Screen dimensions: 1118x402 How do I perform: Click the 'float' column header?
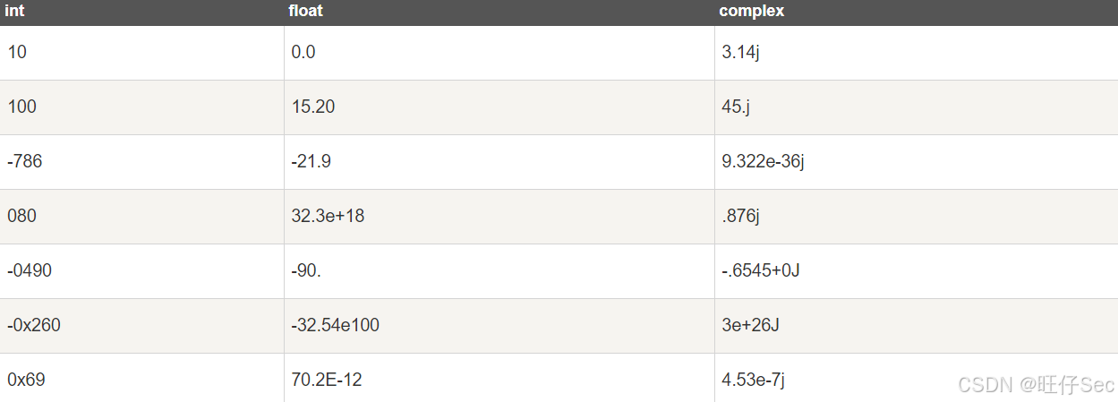305,12
